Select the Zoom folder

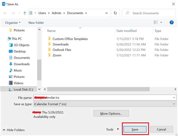pos(54,55)
